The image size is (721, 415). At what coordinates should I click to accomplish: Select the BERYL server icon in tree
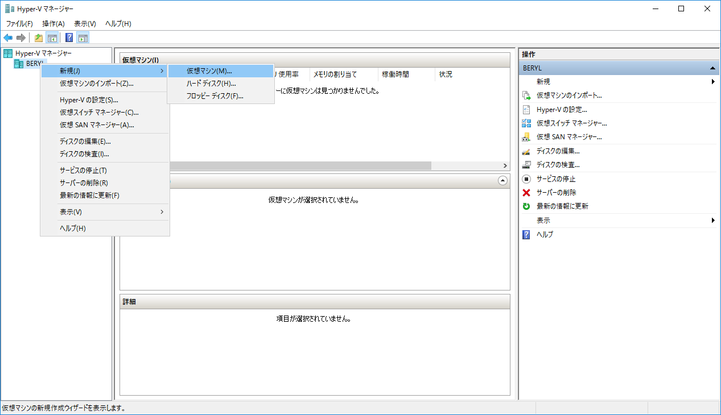[x=19, y=64]
